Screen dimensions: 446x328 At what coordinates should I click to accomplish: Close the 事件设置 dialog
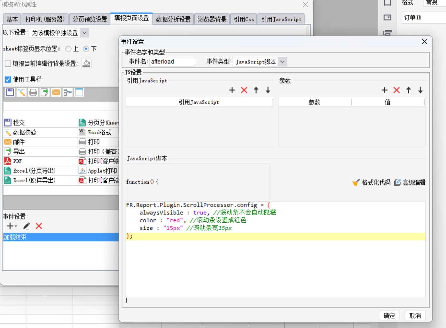click(424, 42)
